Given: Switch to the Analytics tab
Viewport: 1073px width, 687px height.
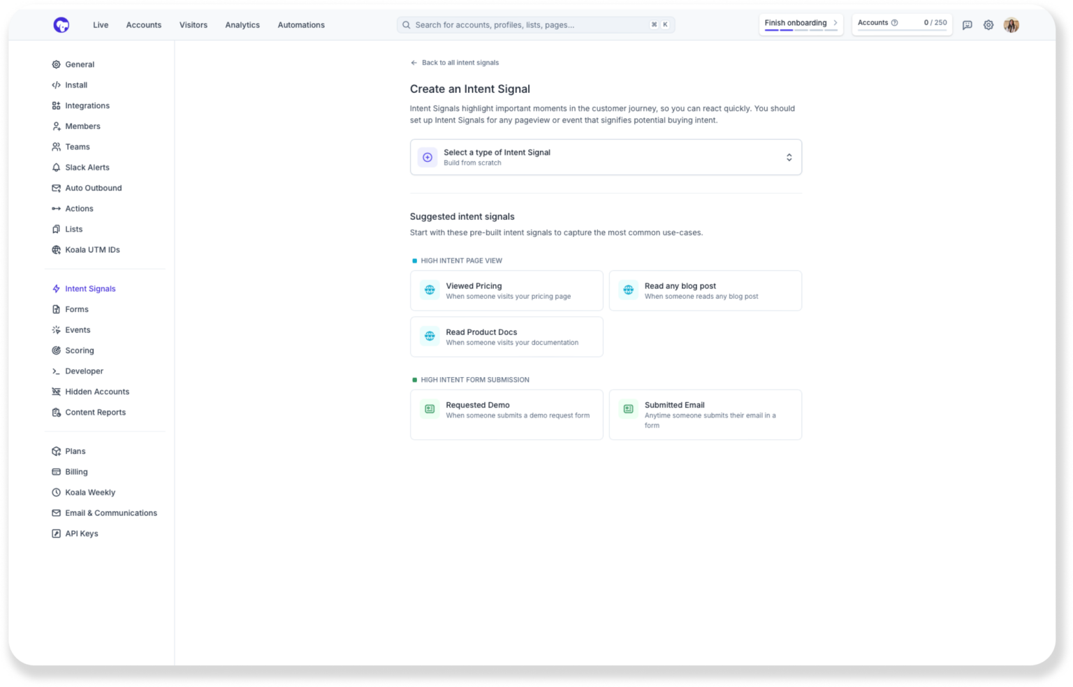Looking at the screenshot, I should pos(242,24).
